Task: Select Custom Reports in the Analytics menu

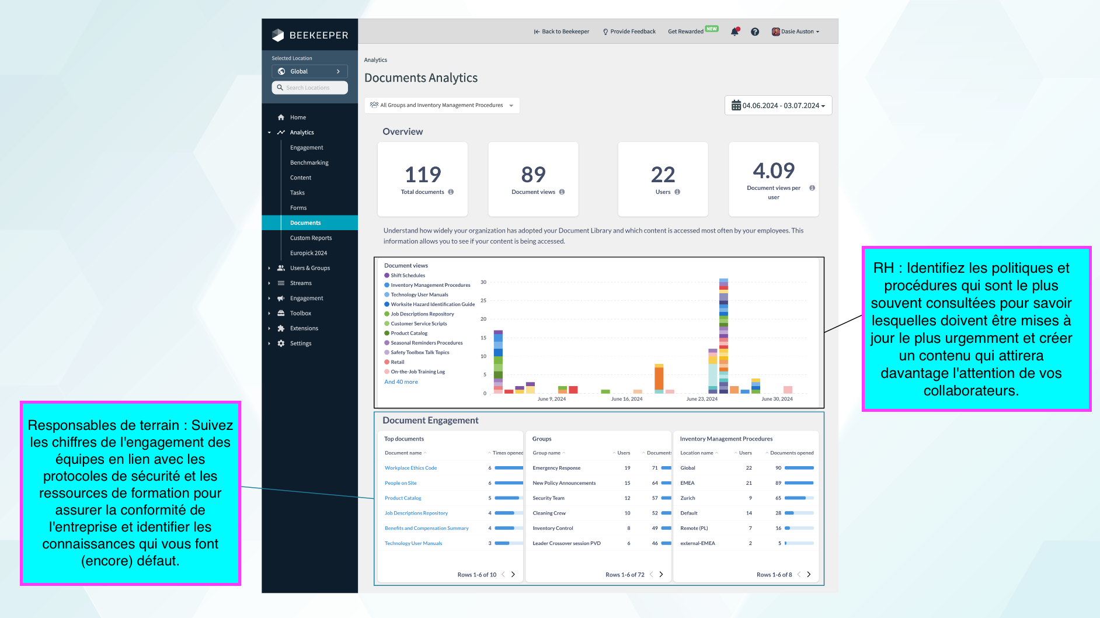Action: [311, 238]
